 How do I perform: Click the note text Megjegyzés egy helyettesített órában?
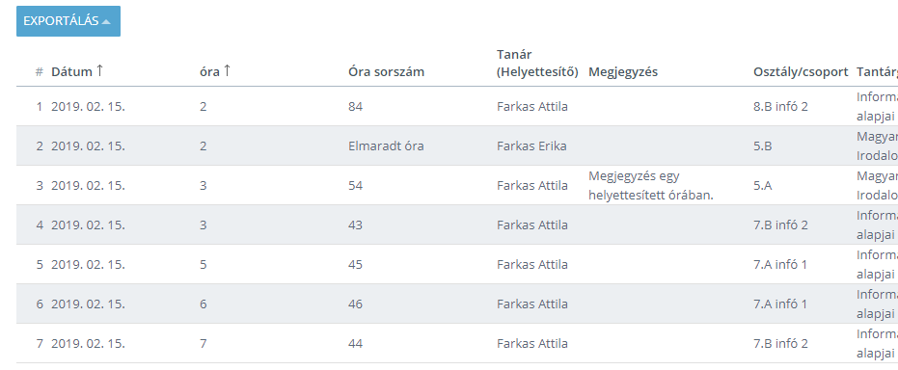pos(650,186)
